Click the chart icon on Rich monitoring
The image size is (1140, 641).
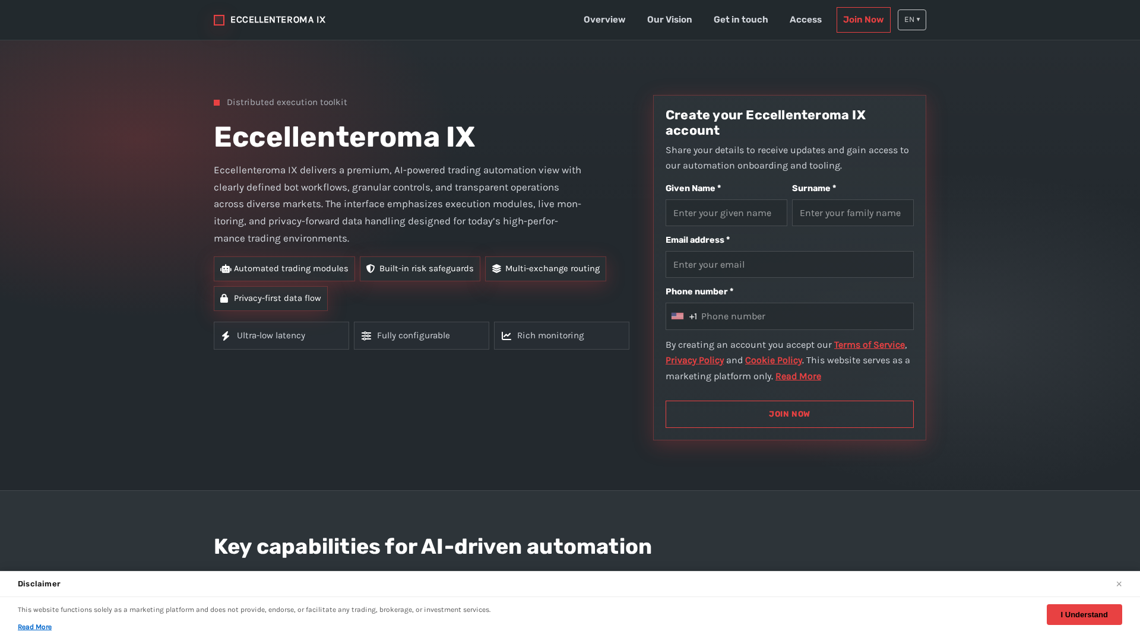coord(506,336)
